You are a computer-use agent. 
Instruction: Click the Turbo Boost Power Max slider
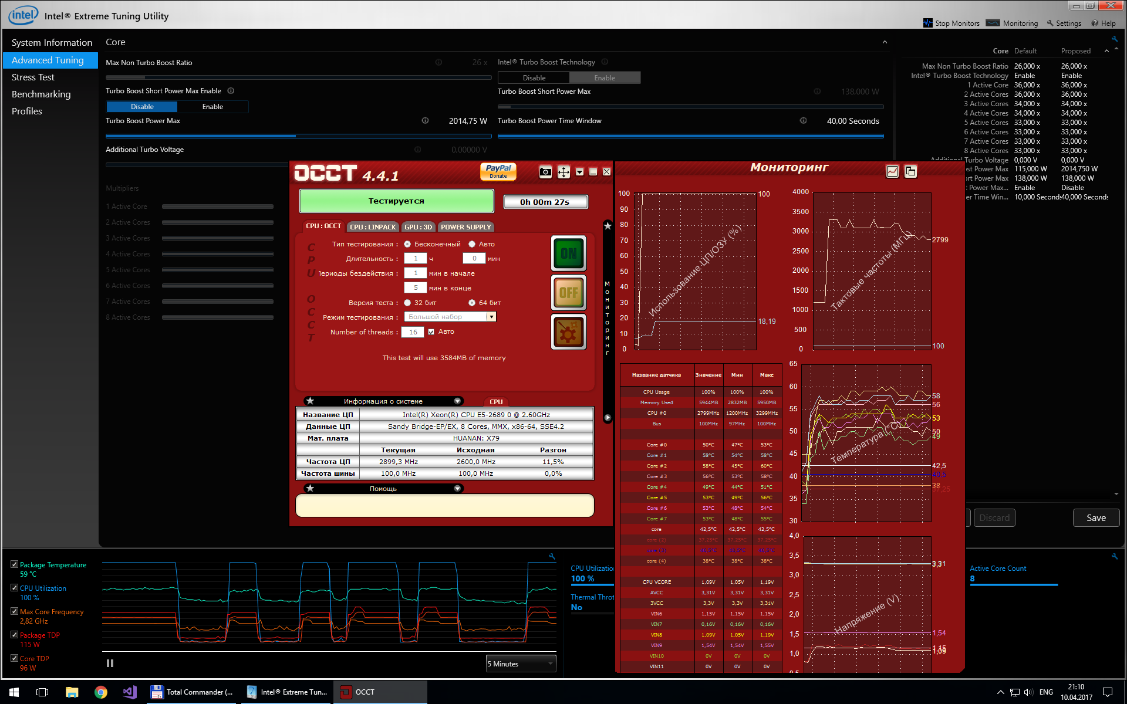click(x=298, y=136)
